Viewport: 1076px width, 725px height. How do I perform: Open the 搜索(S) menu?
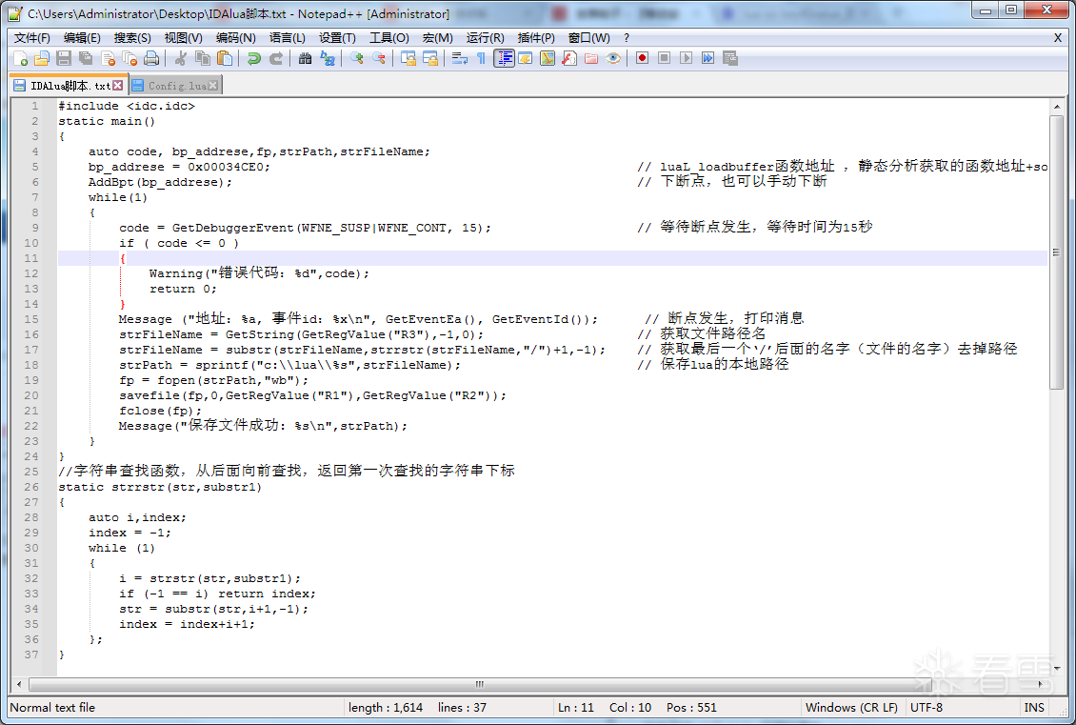pyautogui.click(x=132, y=38)
